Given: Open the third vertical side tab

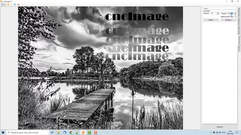Looking at the screenshot, I should click(x=239, y=30).
